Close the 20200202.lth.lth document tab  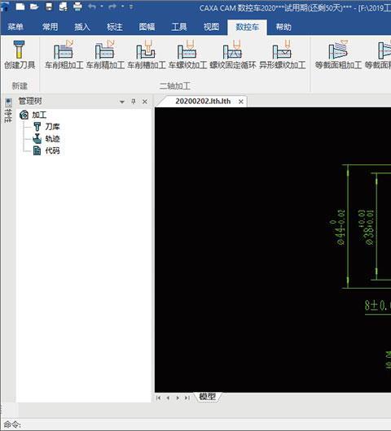point(241,102)
